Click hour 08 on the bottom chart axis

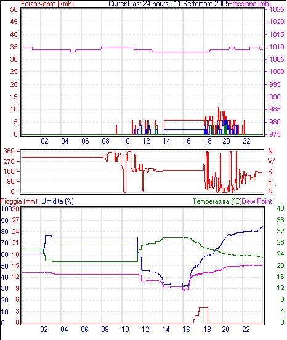coord(105,330)
